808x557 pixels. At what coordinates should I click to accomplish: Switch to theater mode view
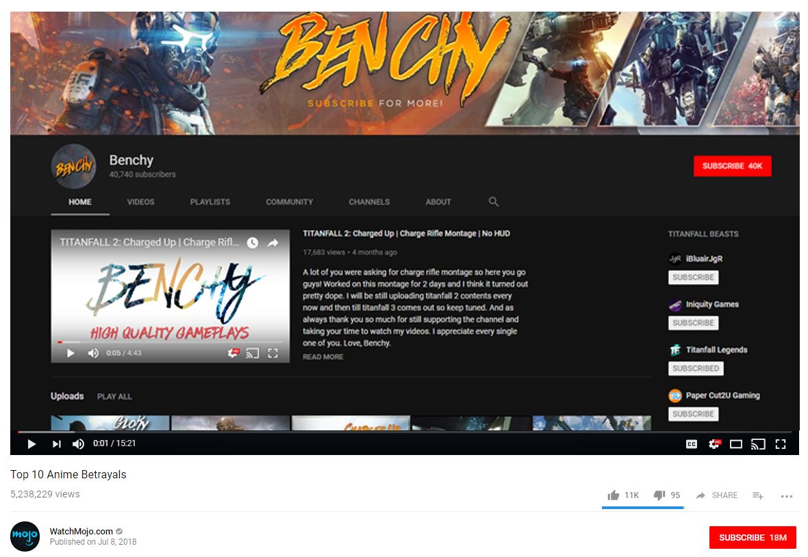(736, 443)
